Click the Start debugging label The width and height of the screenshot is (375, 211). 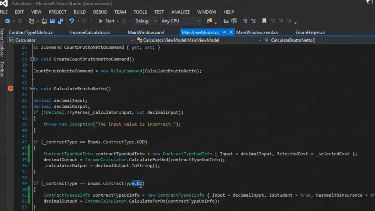coord(110,21)
